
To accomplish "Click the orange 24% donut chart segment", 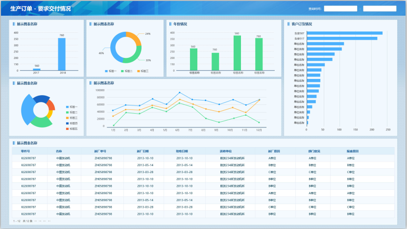I will [134, 38].
